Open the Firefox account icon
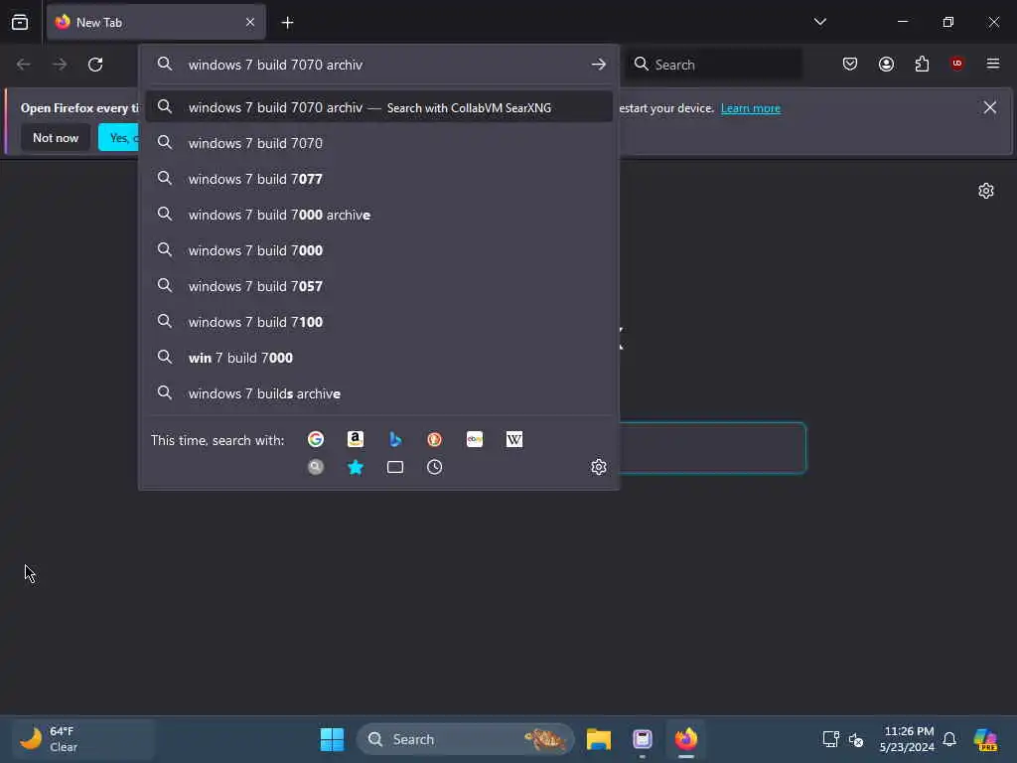Viewport: 1017px width, 763px height. (886, 64)
